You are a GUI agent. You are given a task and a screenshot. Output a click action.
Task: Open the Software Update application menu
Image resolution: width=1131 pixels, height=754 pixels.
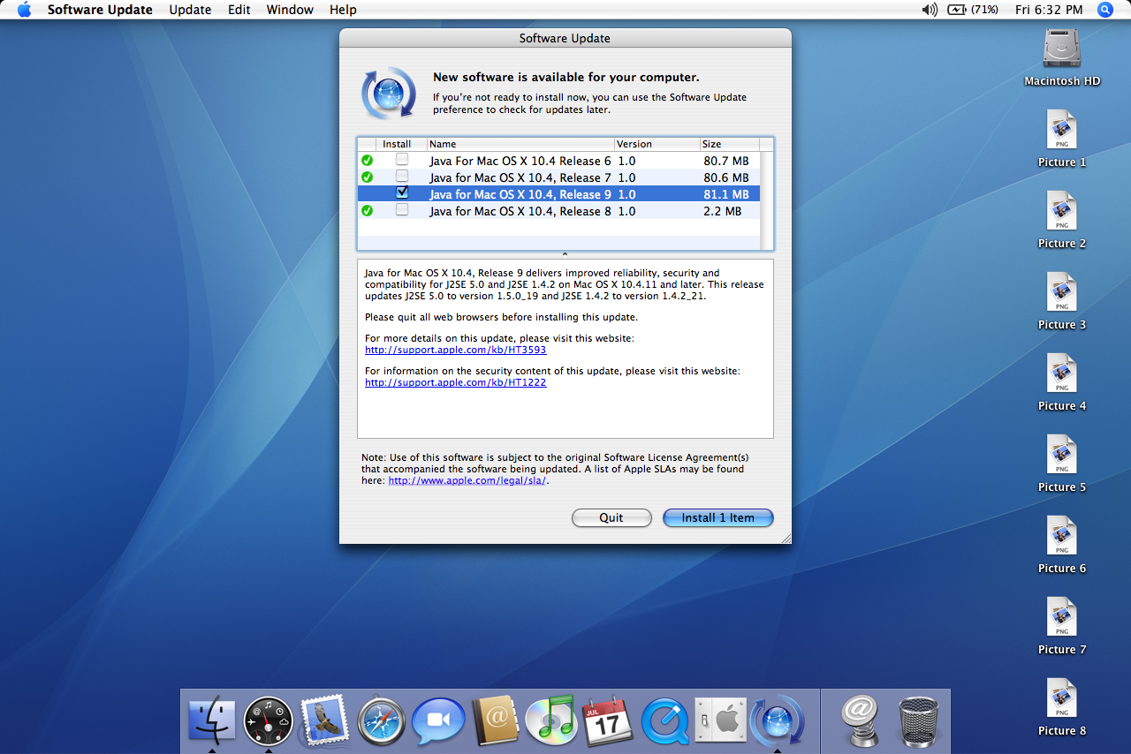click(x=100, y=10)
